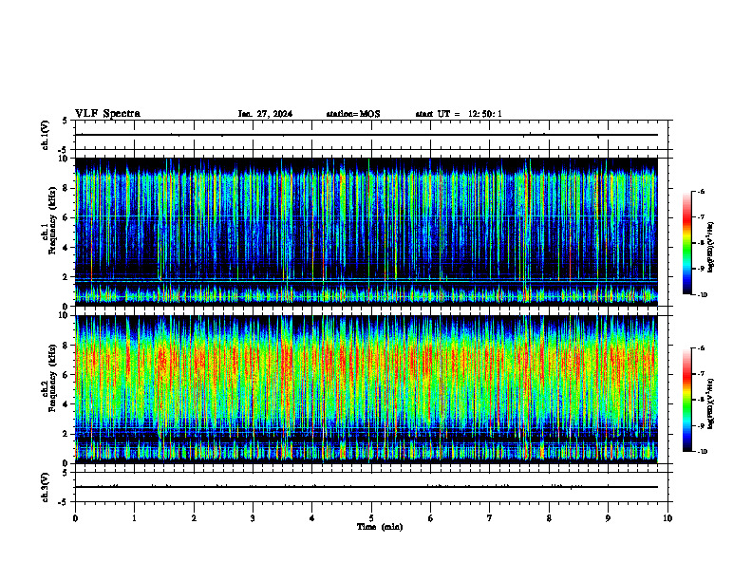
Task: Click time axis tick label '1'
Action: click(x=135, y=518)
